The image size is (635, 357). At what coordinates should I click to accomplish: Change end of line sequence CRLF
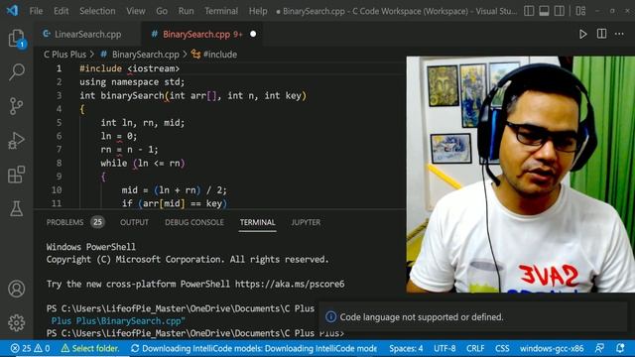475,348
